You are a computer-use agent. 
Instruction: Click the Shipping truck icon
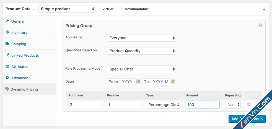click(7, 44)
